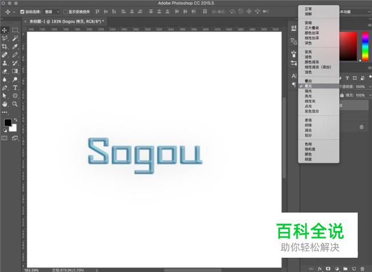
Task: Toggle the type layer filter T icon
Action: click(347, 78)
